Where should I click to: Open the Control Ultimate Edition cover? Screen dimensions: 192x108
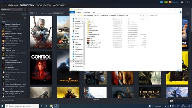pyautogui.click(x=41, y=68)
